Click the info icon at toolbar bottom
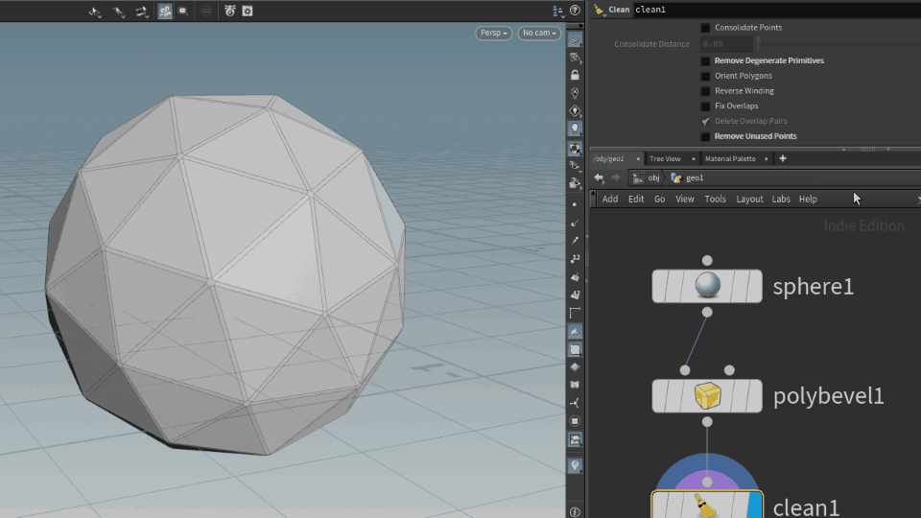Screen dimensions: 921x518 pos(575,511)
